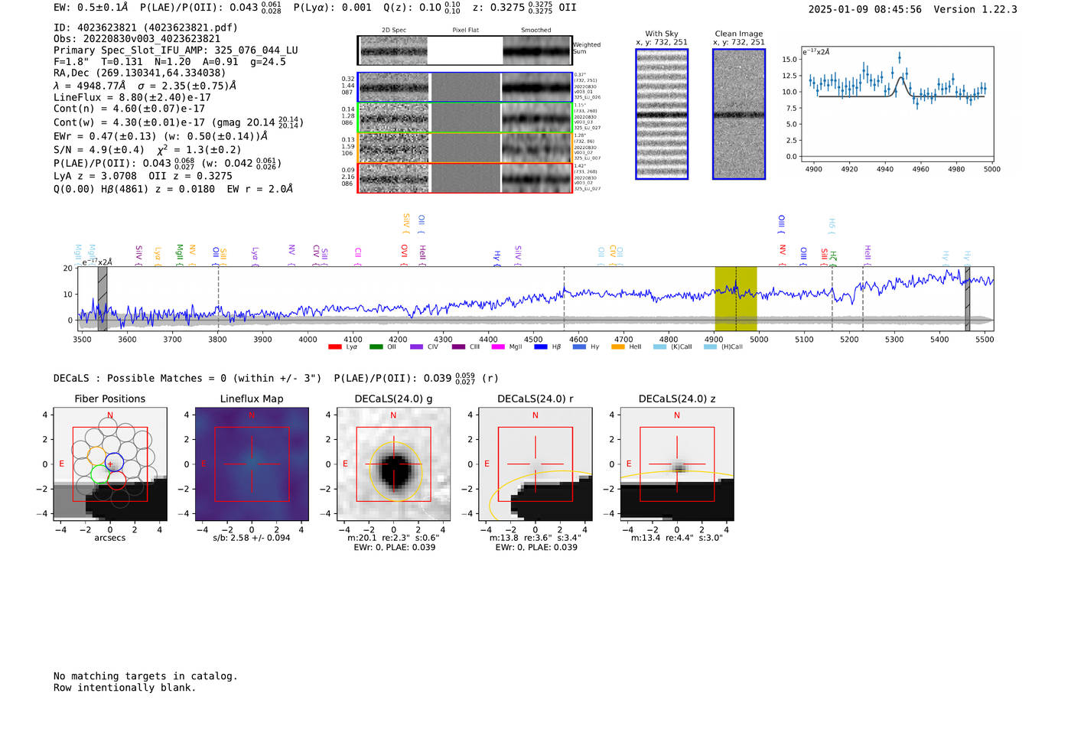The image size is (1071, 729).
Task: Open the DECaLS g-band image
Action: (393, 464)
